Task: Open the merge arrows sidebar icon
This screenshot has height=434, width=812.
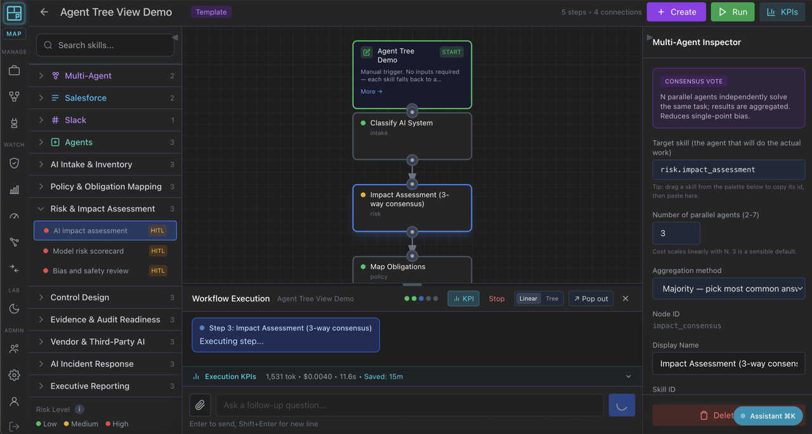Action: click(x=14, y=268)
